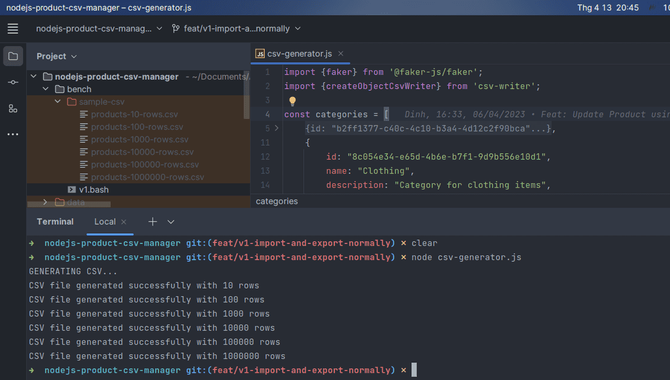
Task: Open the terminal sessions chevron dropdown
Action: pyautogui.click(x=170, y=221)
